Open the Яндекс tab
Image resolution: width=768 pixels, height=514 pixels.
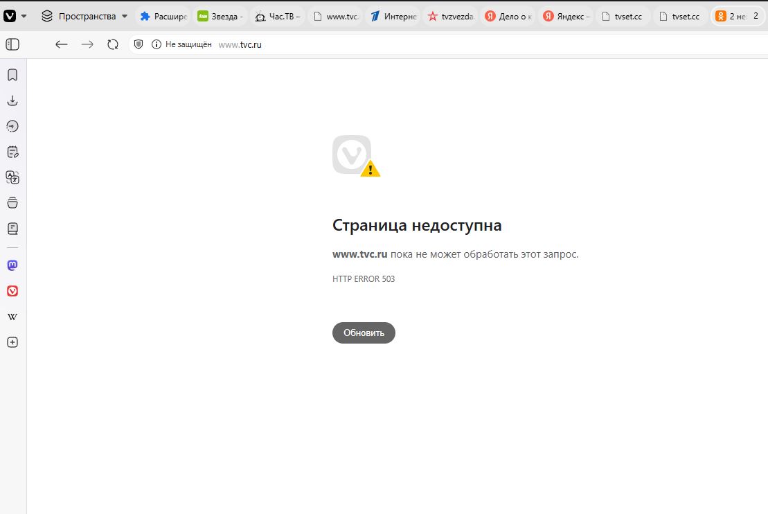(566, 16)
